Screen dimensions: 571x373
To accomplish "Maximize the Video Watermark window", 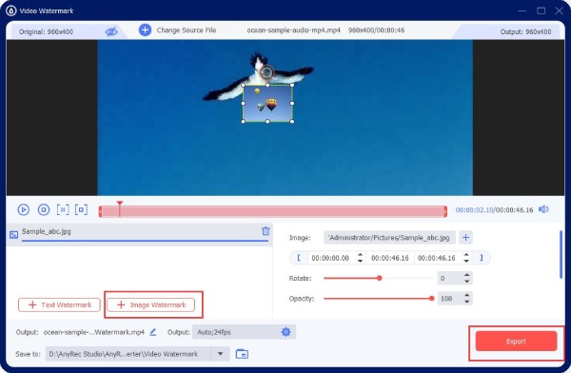I will pos(541,10).
